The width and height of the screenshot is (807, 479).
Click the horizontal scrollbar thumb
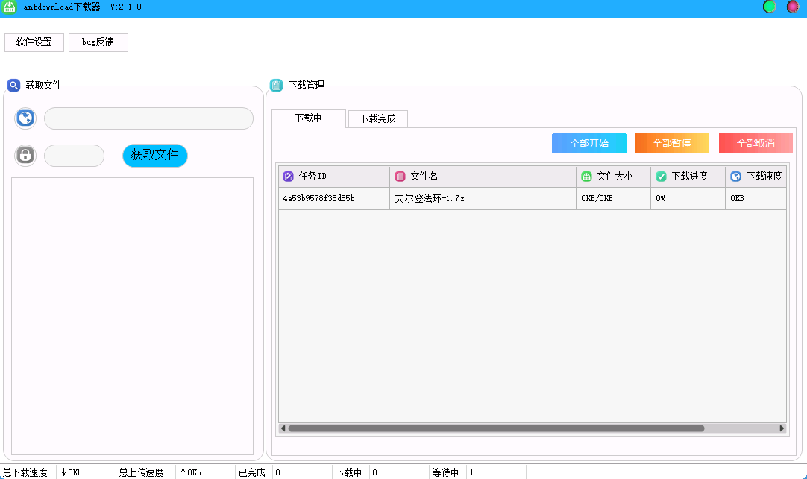[496, 428]
